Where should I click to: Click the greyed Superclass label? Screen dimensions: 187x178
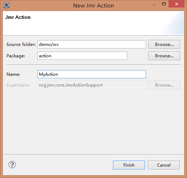tap(18, 85)
